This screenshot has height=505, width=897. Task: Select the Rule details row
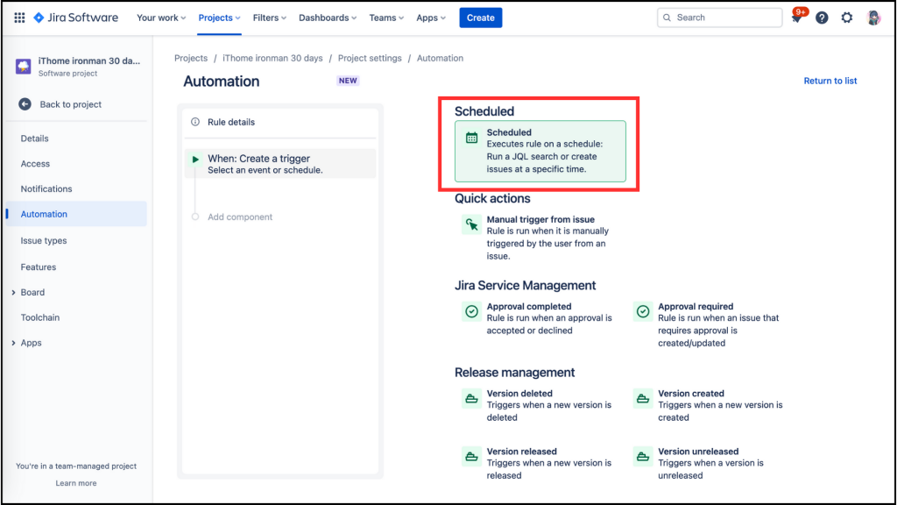(x=280, y=122)
